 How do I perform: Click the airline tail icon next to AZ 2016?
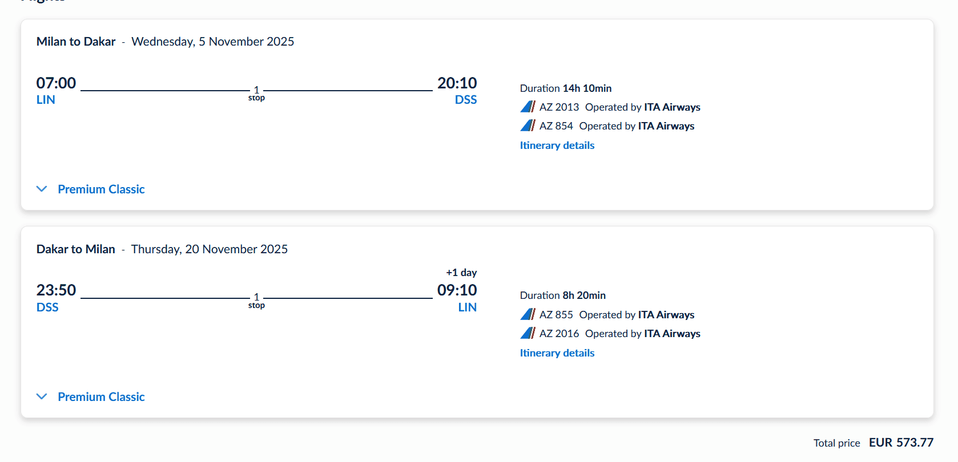(x=528, y=333)
